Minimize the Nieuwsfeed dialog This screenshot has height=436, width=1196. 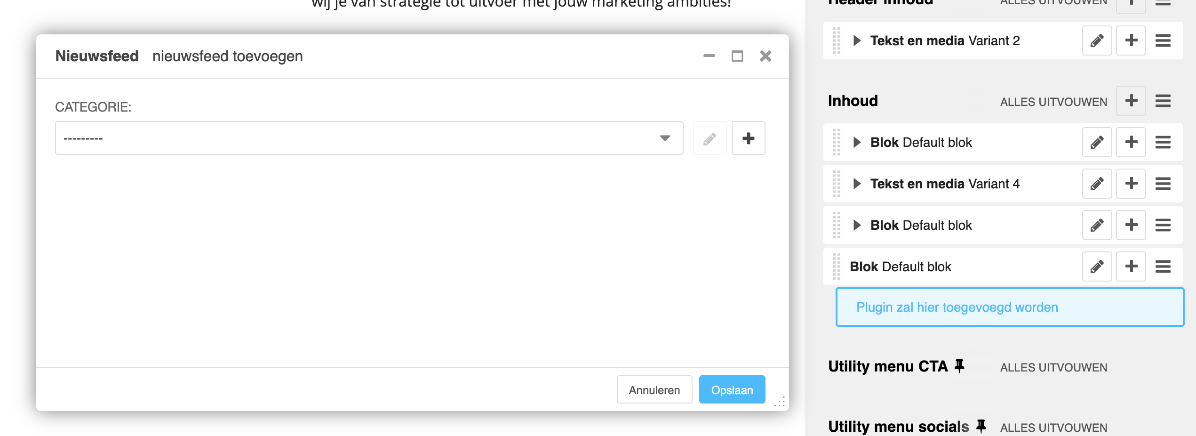[x=709, y=57]
